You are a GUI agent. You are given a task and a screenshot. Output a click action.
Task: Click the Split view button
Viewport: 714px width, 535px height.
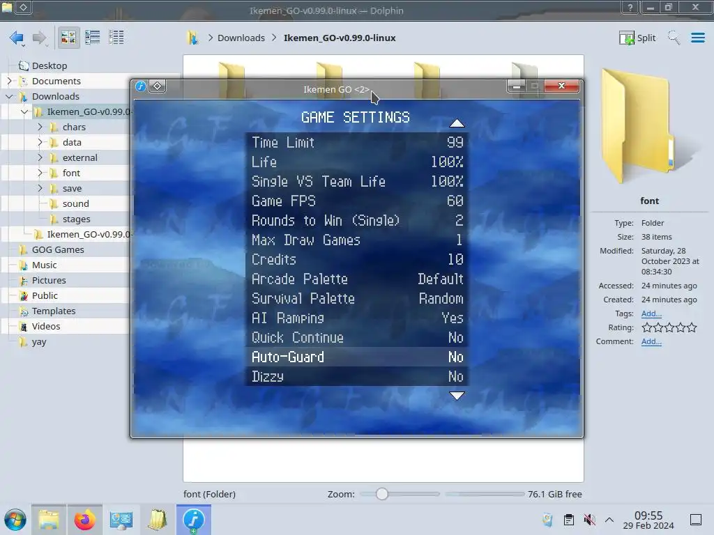(637, 38)
